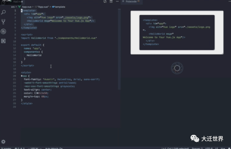Click the name: 'app' line

click(x=33, y=48)
